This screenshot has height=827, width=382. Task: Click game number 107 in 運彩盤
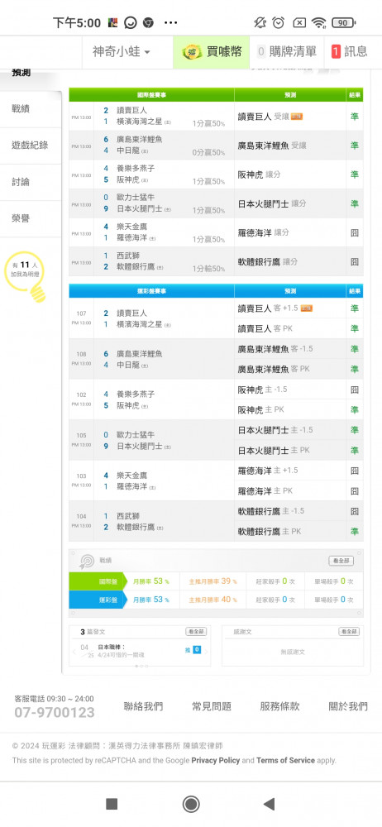pos(81,313)
